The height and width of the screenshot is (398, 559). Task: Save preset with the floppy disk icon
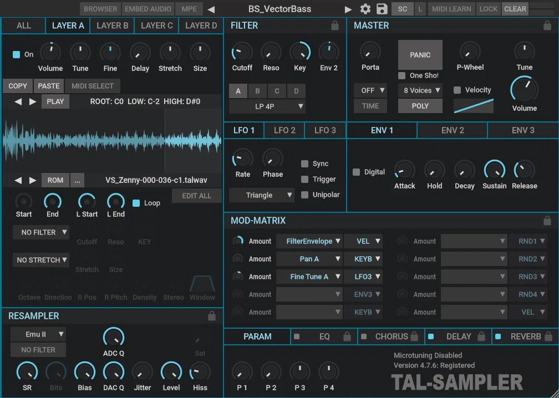382,9
